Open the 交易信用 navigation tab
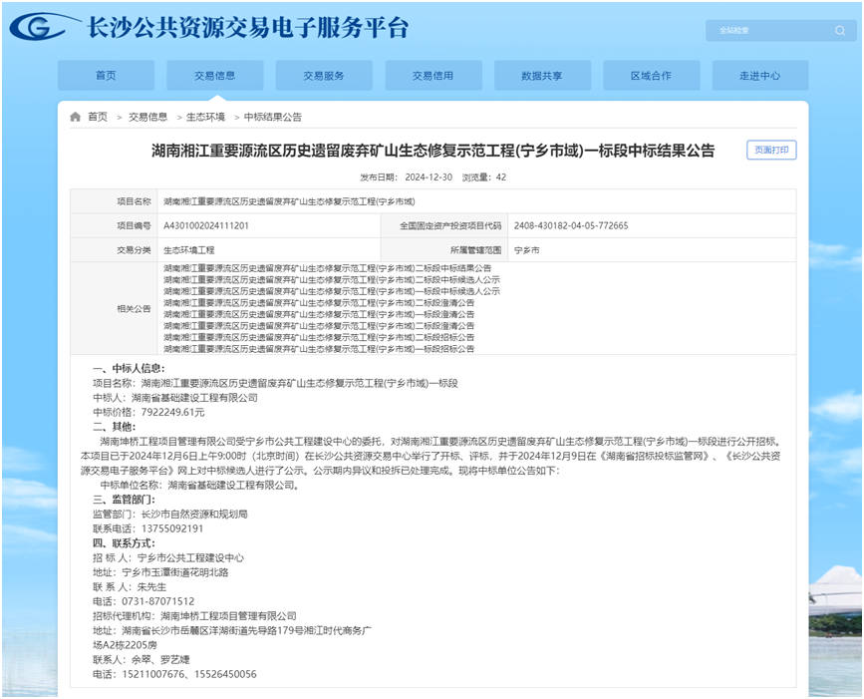The height and width of the screenshot is (699, 864). tap(432, 76)
